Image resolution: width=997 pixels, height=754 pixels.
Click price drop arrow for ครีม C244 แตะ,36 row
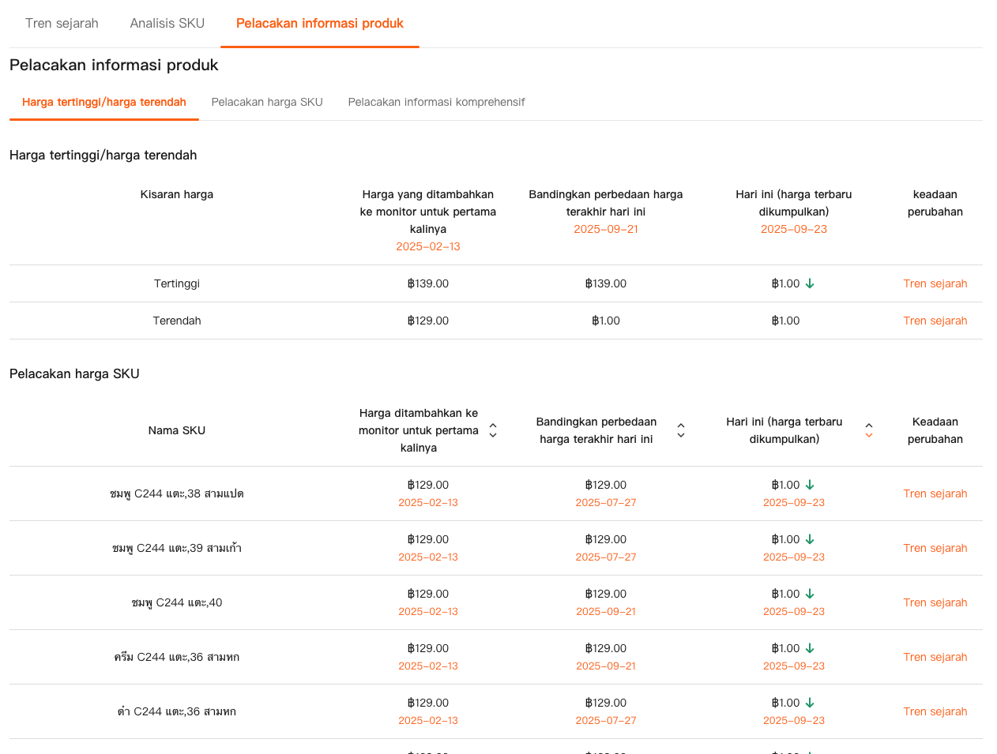[x=810, y=648]
